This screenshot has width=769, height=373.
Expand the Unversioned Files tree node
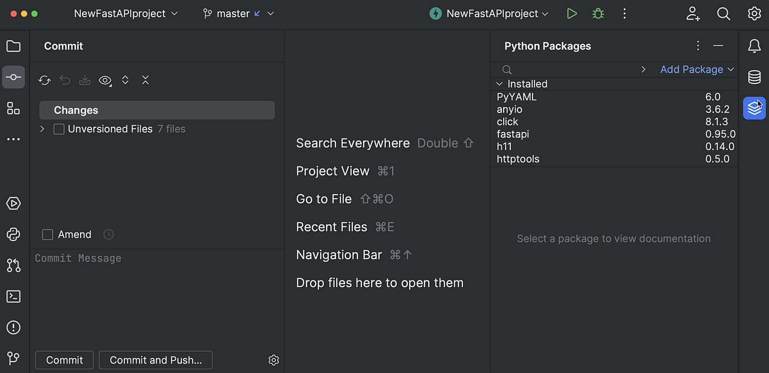(x=42, y=129)
